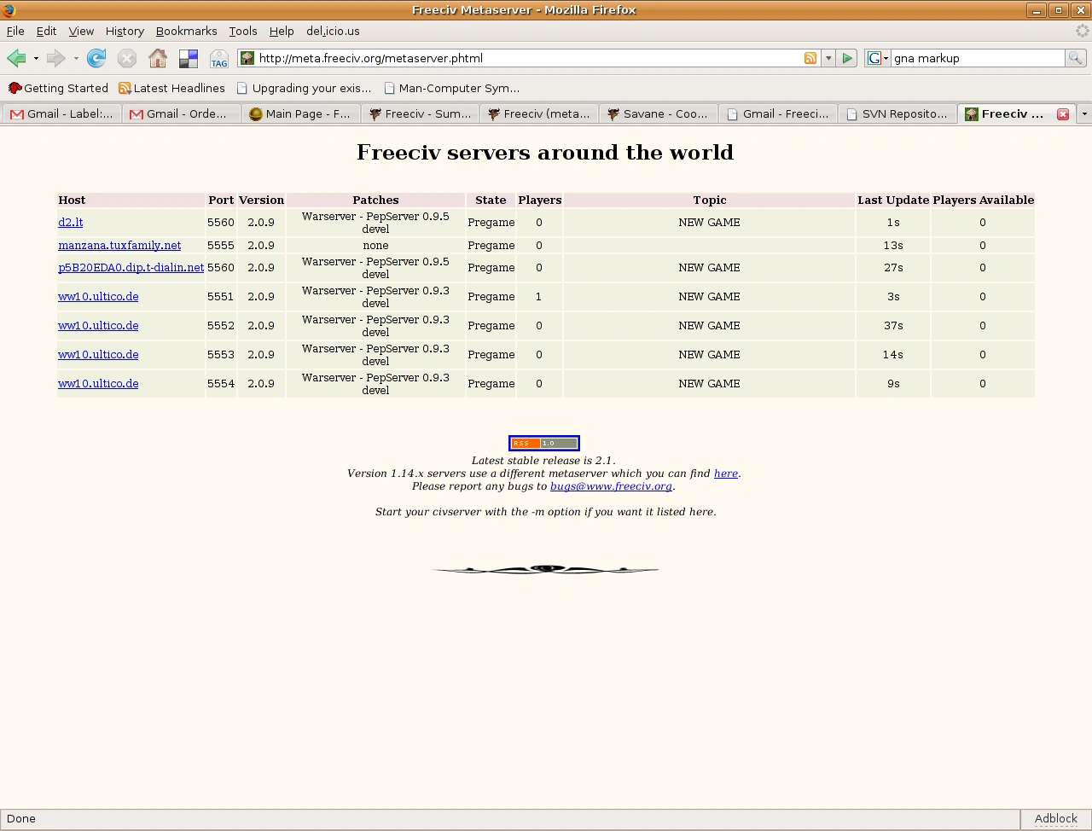Screen dimensions: 1092x831
Task: Open the Tools menu
Action: tap(242, 31)
